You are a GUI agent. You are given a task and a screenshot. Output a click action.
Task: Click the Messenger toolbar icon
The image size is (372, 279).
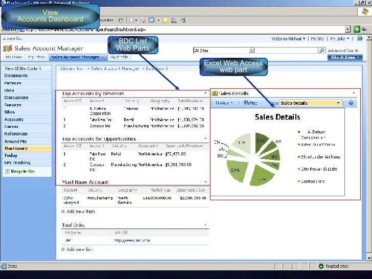click(x=183, y=20)
